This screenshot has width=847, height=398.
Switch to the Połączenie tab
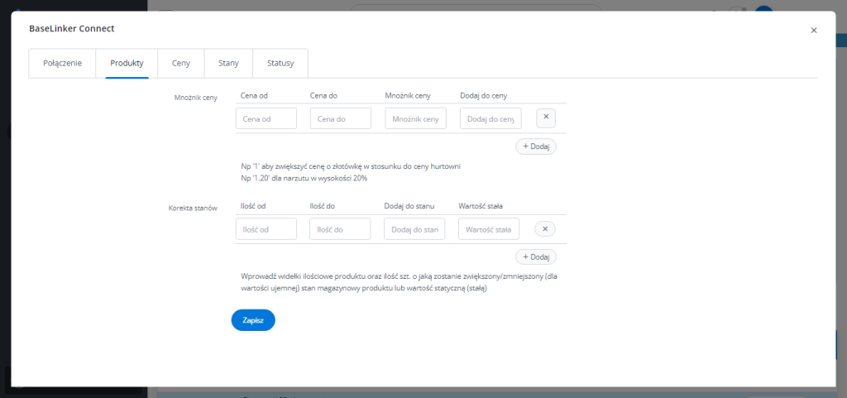tap(63, 63)
